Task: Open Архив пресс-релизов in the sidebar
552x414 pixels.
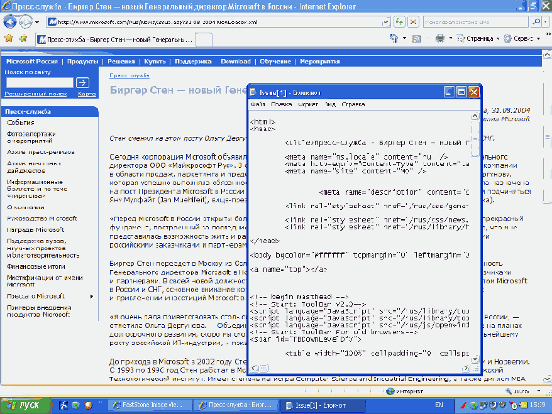Action: pyautogui.click(x=41, y=152)
